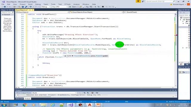Open the Any CPU platform dropdown

(x=60, y=7)
